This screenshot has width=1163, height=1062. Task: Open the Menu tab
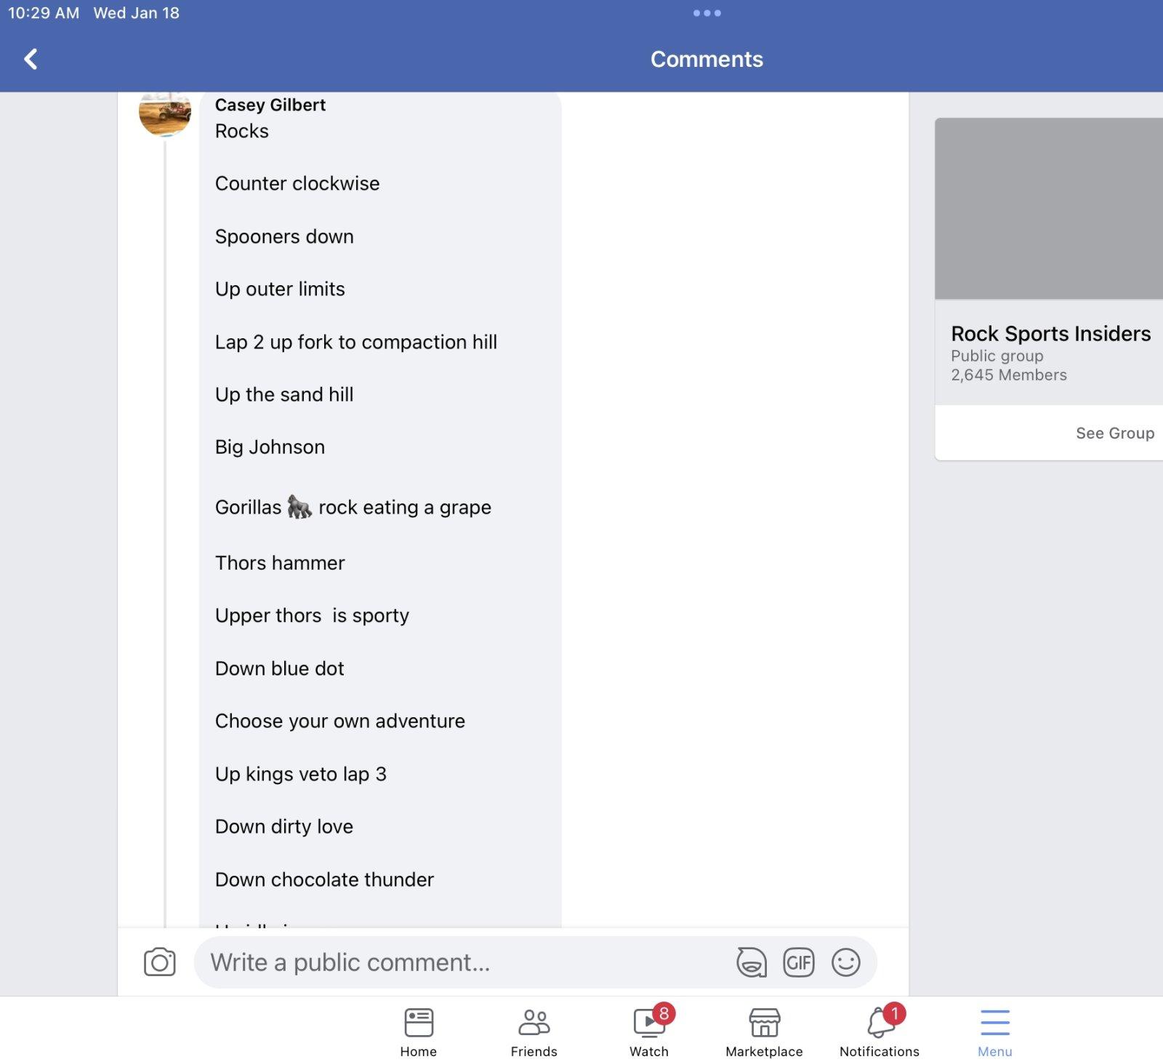tap(994, 1031)
